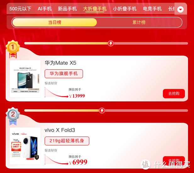
Task: Expand the category dropdown arrow
Action: point(180,9)
